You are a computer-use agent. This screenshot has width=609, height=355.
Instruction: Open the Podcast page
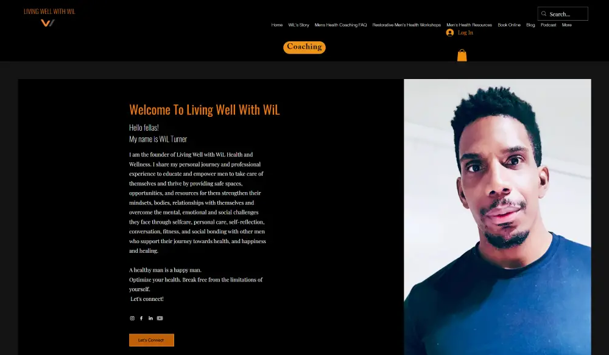pyautogui.click(x=549, y=25)
